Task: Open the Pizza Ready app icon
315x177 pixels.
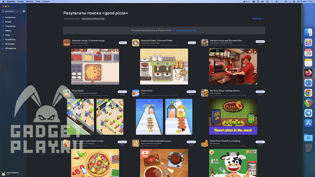Action: tap(67, 93)
